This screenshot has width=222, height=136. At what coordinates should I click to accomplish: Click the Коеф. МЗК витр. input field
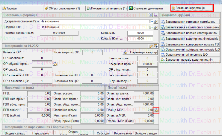coord(140,39)
